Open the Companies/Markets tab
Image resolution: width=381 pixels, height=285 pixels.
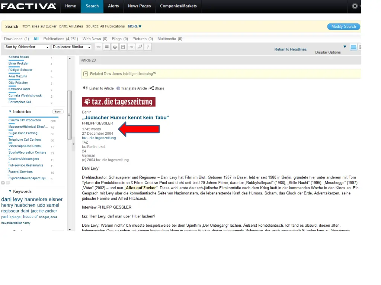[178, 6]
